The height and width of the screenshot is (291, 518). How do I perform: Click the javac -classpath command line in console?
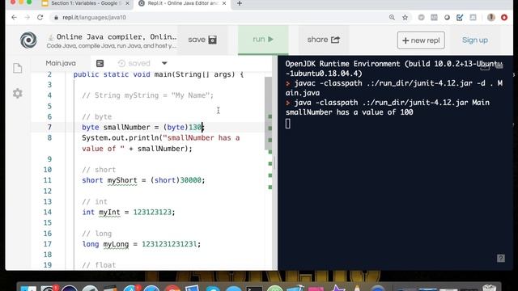point(394,88)
